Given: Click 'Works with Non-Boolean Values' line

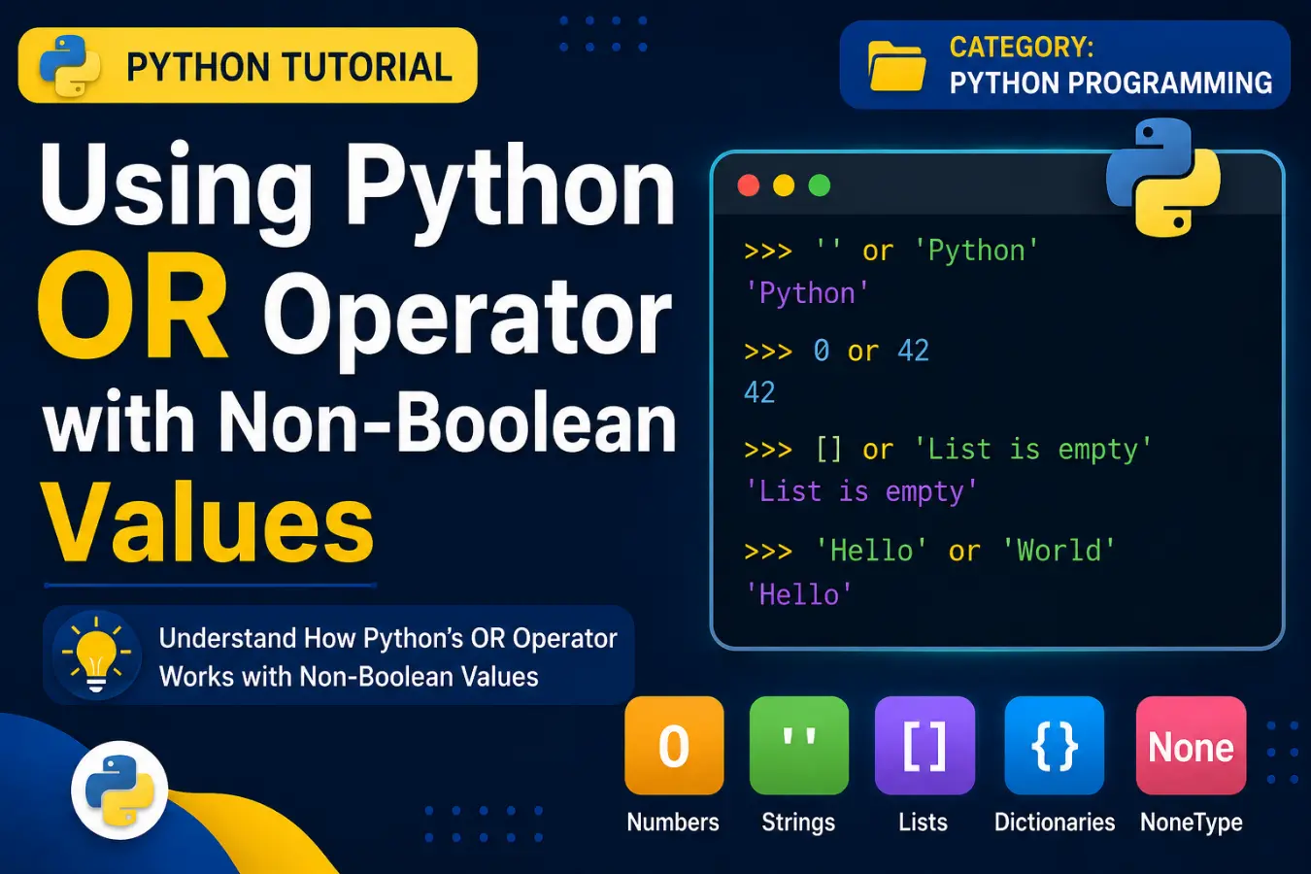Looking at the screenshot, I should 349,677.
